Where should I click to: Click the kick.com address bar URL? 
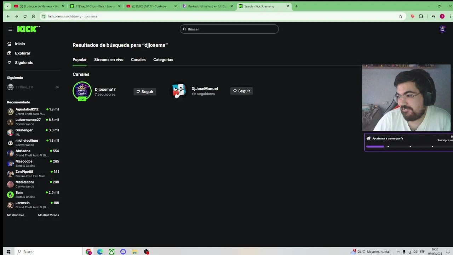73,16
